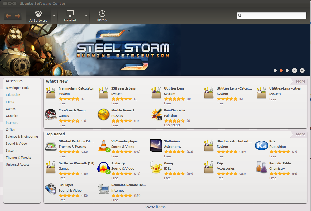Show Installed software
Screen dimensions: 311x211
coord(70,16)
